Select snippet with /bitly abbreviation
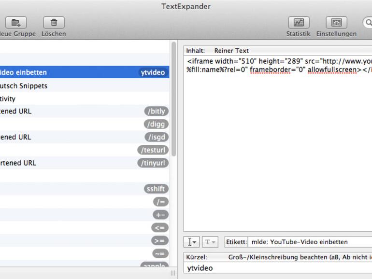The image size is (372, 279). (x=85, y=111)
